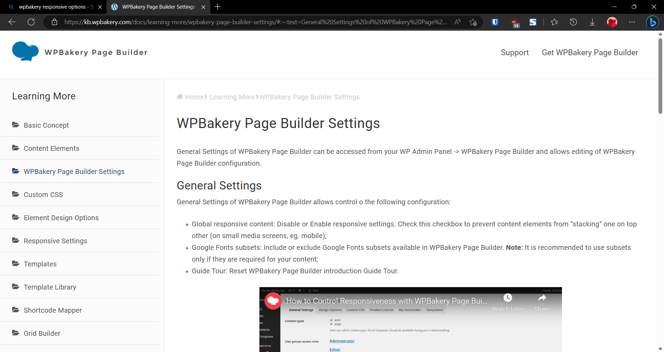Open browser History icon
This screenshot has height=352, width=664.
[x=573, y=22]
